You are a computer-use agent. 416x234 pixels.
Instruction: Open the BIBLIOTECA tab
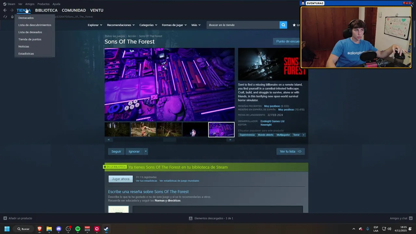[46, 10]
